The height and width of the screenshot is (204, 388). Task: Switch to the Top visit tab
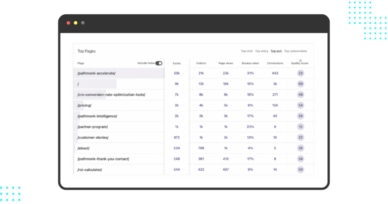click(247, 51)
